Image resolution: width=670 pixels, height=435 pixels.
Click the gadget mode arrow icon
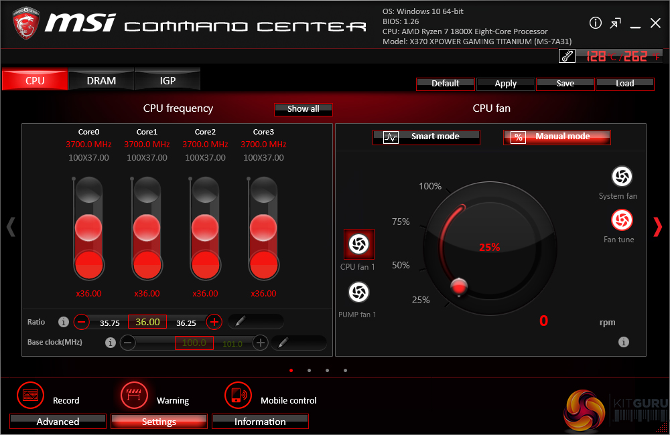pyautogui.click(x=615, y=23)
